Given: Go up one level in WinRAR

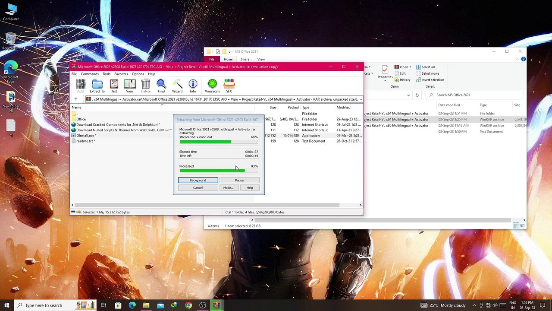Looking at the screenshot, I should (76, 99).
